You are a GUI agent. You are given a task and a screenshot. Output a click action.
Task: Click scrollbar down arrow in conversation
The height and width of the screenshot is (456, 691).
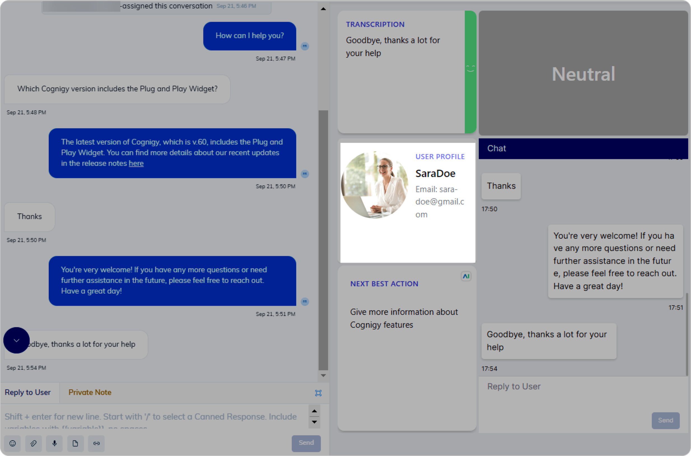(x=323, y=375)
